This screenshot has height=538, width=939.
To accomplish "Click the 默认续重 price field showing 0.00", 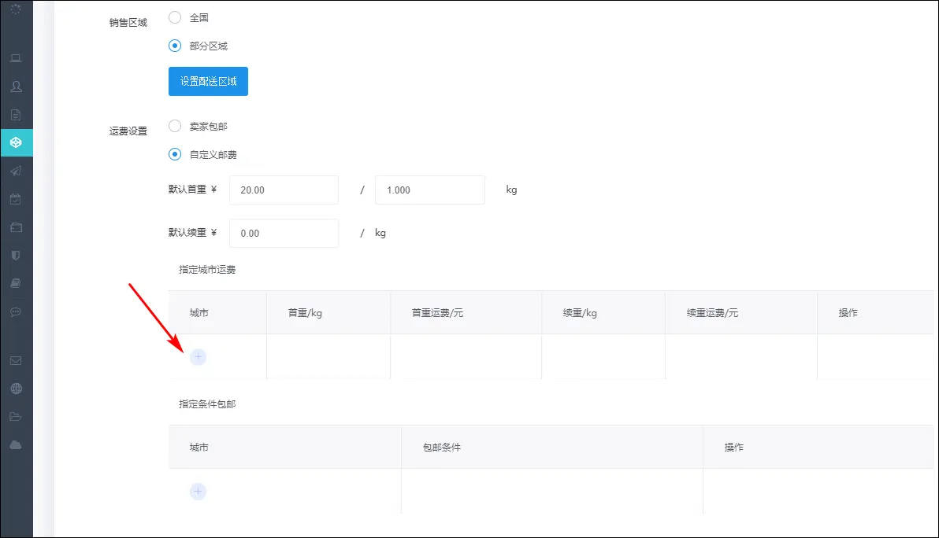I will 284,234.
